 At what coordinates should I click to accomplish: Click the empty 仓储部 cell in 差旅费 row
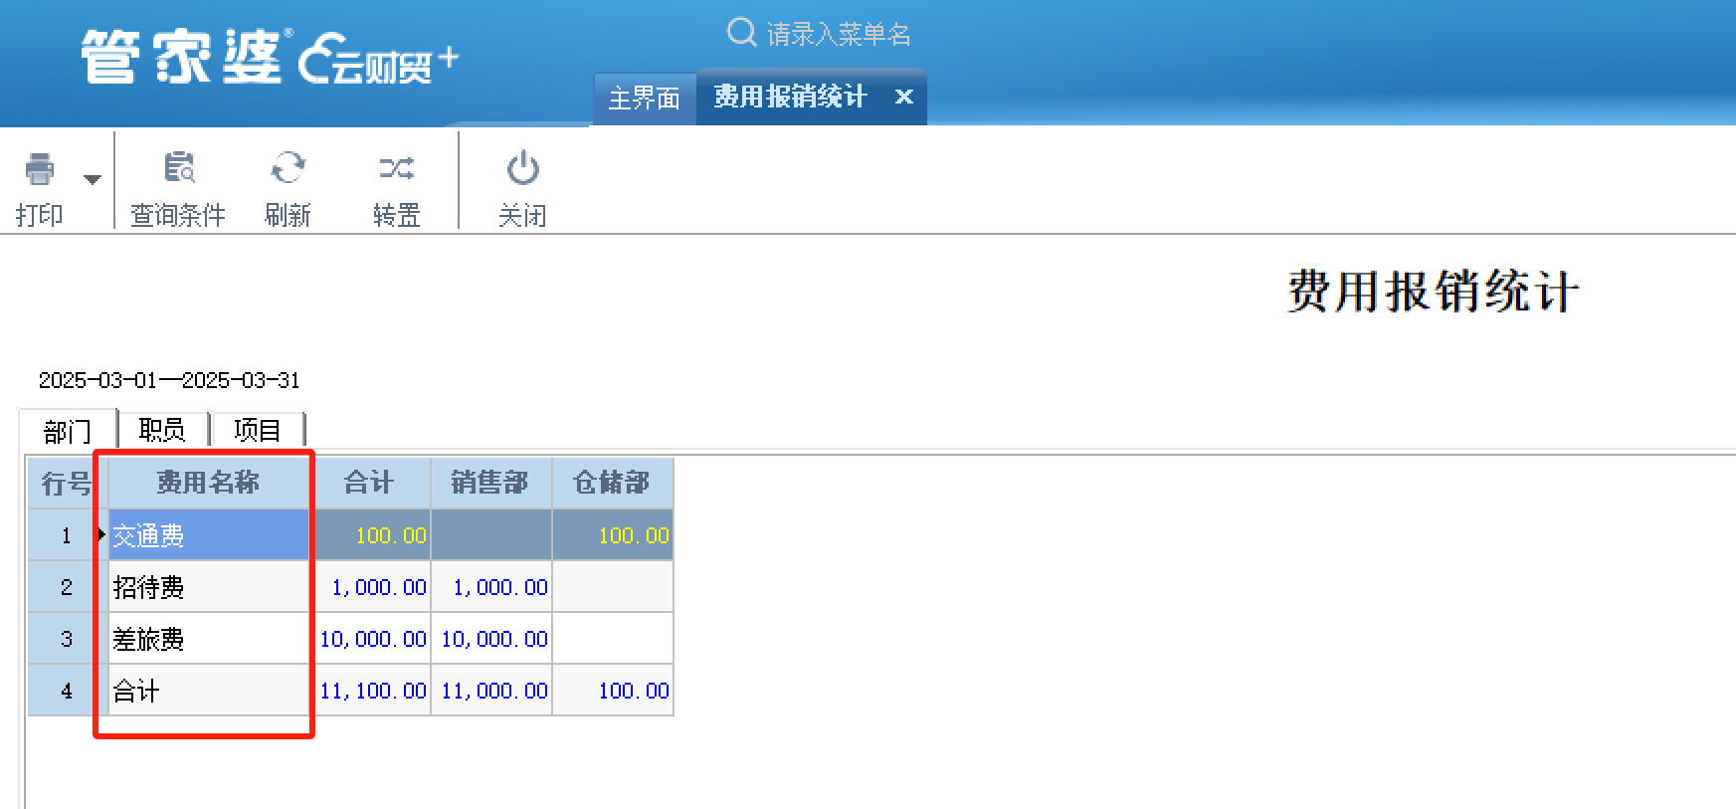[613, 639]
